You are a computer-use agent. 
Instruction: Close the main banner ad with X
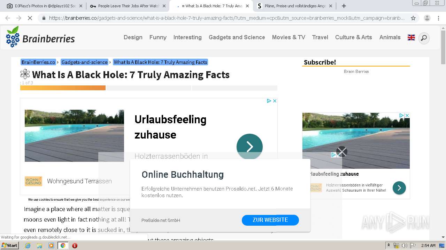tap(275, 101)
